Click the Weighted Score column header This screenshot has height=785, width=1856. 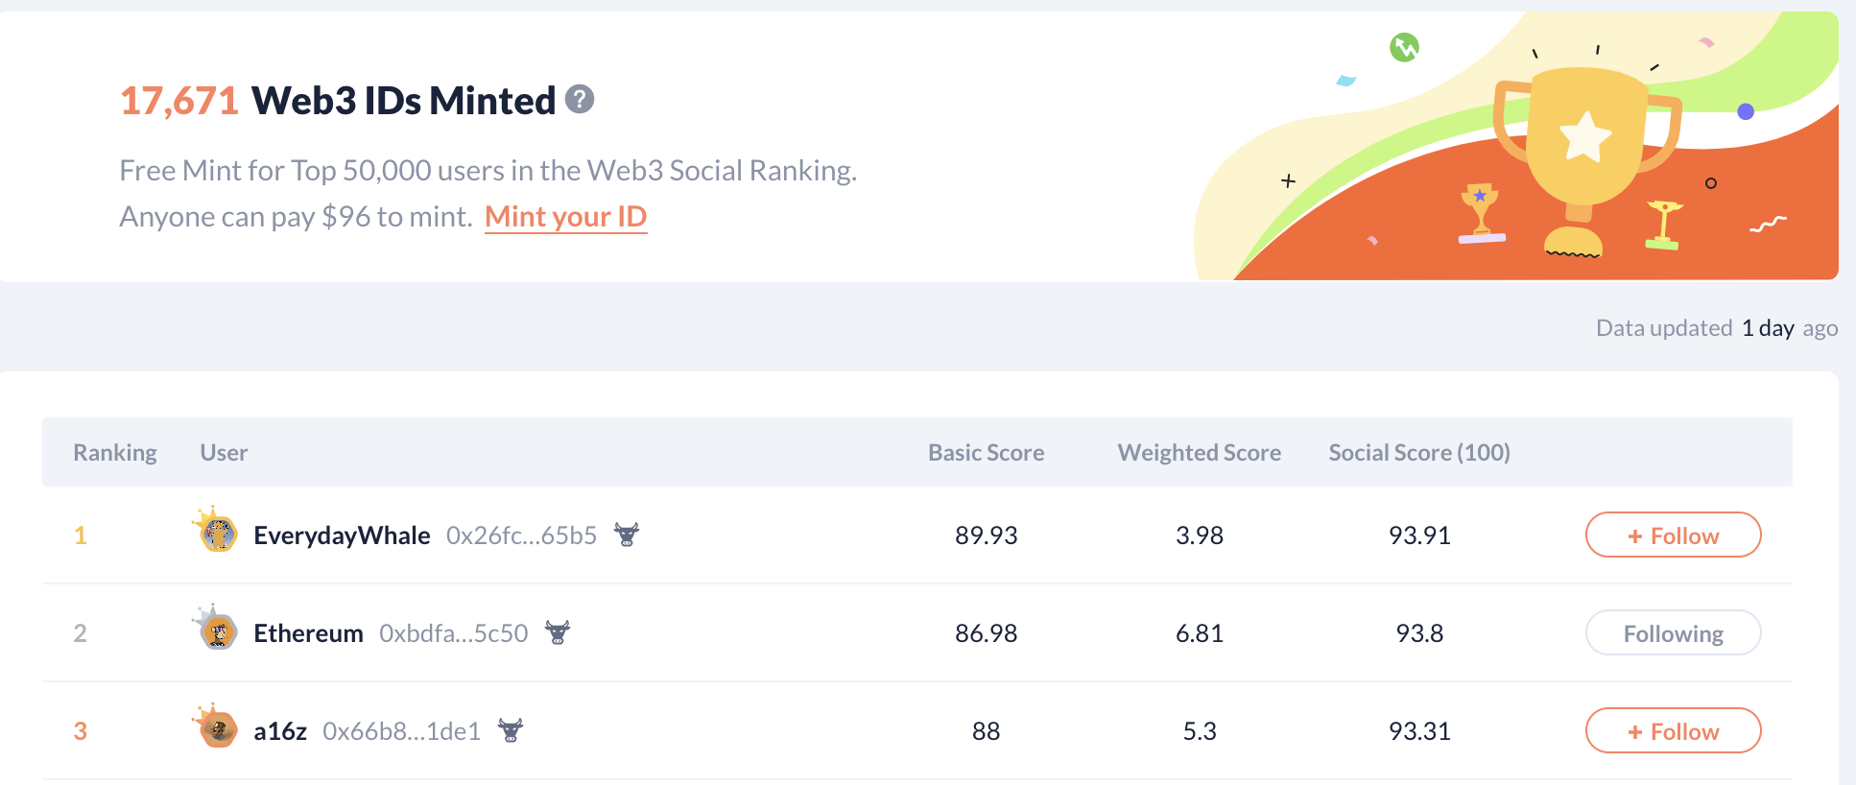tap(1199, 453)
